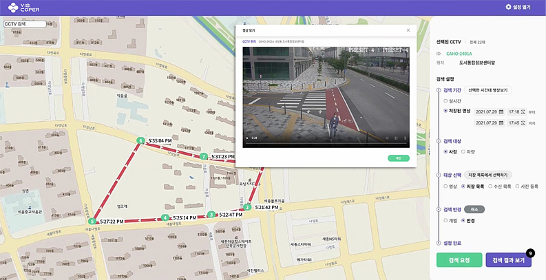Click the green search request button
This screenshot has height=280, width=546.
459,260
